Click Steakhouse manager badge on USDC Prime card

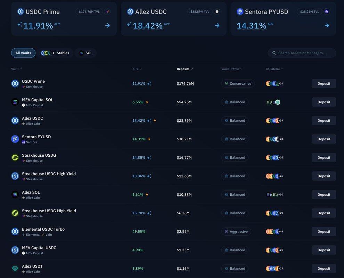[107, 11]
